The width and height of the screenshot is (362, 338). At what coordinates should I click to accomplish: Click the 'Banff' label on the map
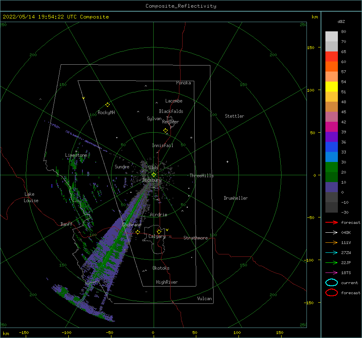(66, 224)
